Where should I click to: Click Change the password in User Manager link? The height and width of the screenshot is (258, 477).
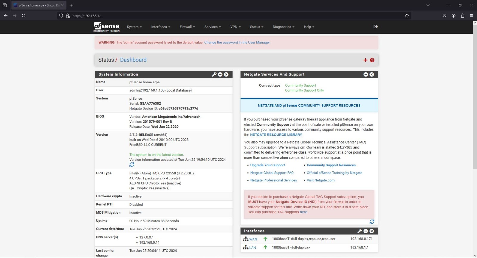237,43
